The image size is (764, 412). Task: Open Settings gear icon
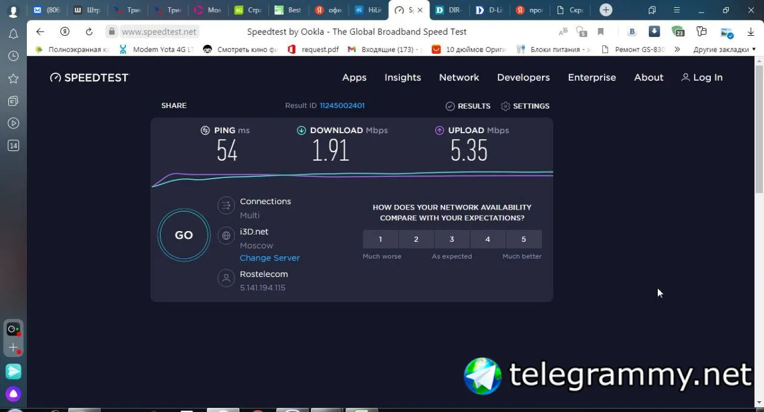[x=506, y=106]
